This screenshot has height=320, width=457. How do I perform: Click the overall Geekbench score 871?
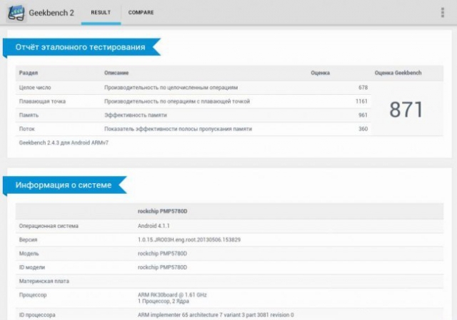pos(406,109)
